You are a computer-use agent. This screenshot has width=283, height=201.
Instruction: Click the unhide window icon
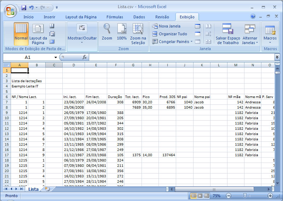point(198,42)
